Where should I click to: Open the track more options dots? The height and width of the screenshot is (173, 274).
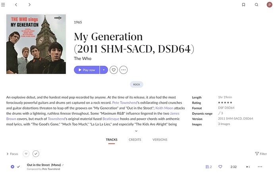pyautogui.click(x=260, y=167)
